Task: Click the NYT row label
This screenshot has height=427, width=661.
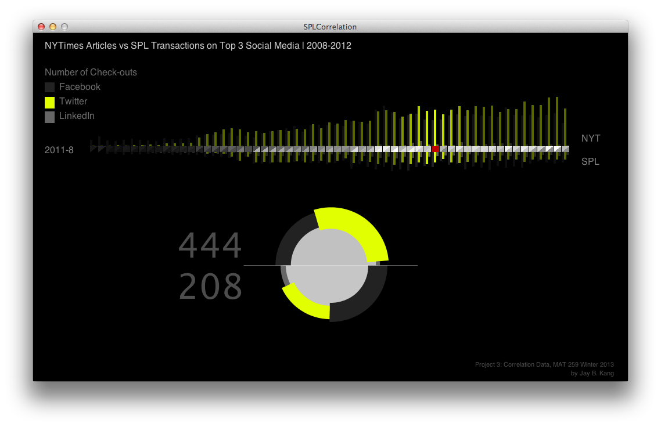Action: [x=590, y=139]
